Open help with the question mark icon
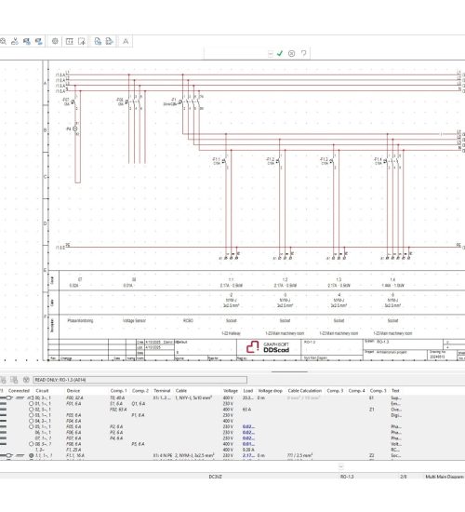 coord(303,53)
